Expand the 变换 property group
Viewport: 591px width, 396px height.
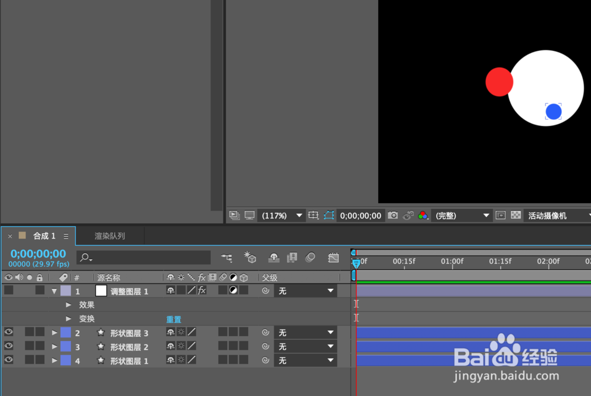68,318
